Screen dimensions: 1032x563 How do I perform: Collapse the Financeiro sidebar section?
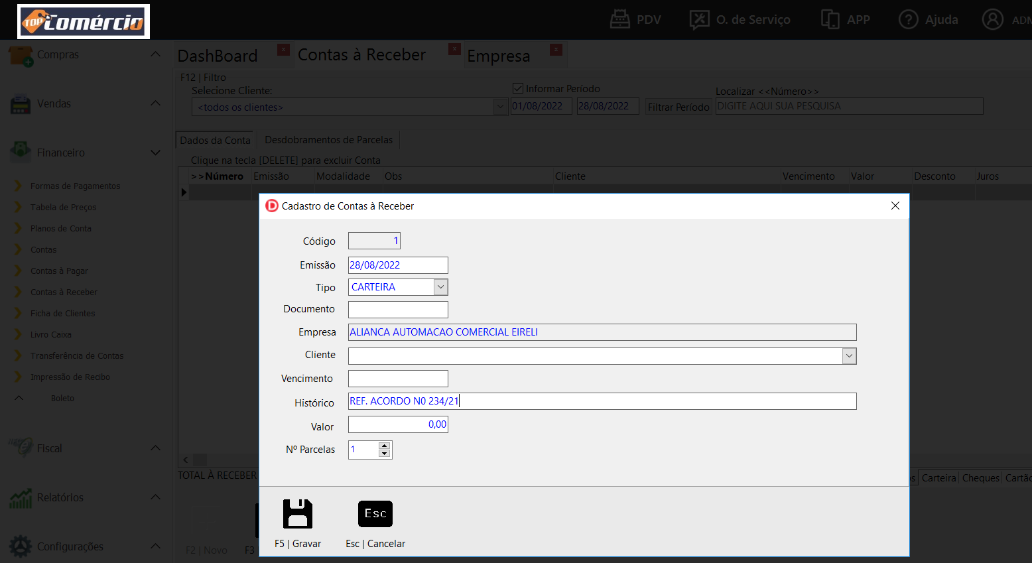point(155,153)
